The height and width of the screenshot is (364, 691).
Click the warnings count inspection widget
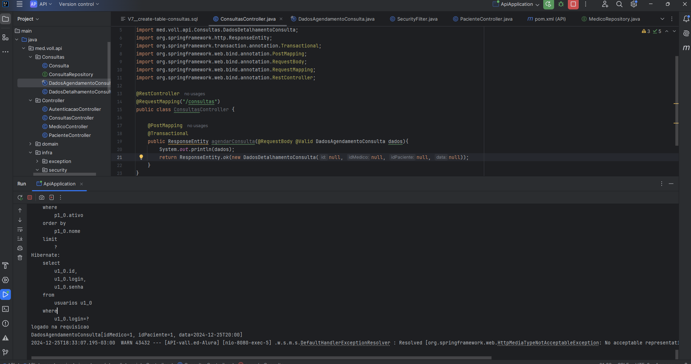click(x=646, y=31)
